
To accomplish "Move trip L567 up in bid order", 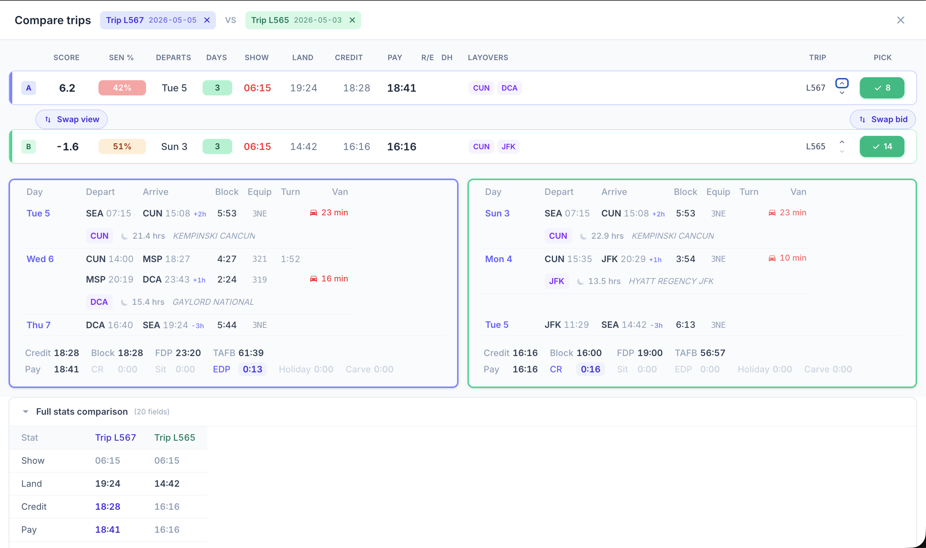I will (x=842, y=83).
